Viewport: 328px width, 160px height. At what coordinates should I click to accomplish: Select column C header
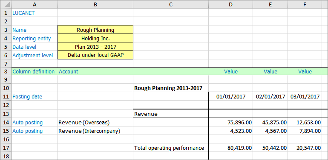point(171,4)
